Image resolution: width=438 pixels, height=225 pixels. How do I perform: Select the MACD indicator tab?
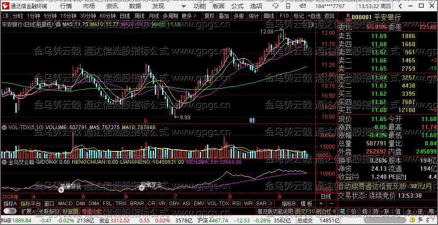point(65,203)
